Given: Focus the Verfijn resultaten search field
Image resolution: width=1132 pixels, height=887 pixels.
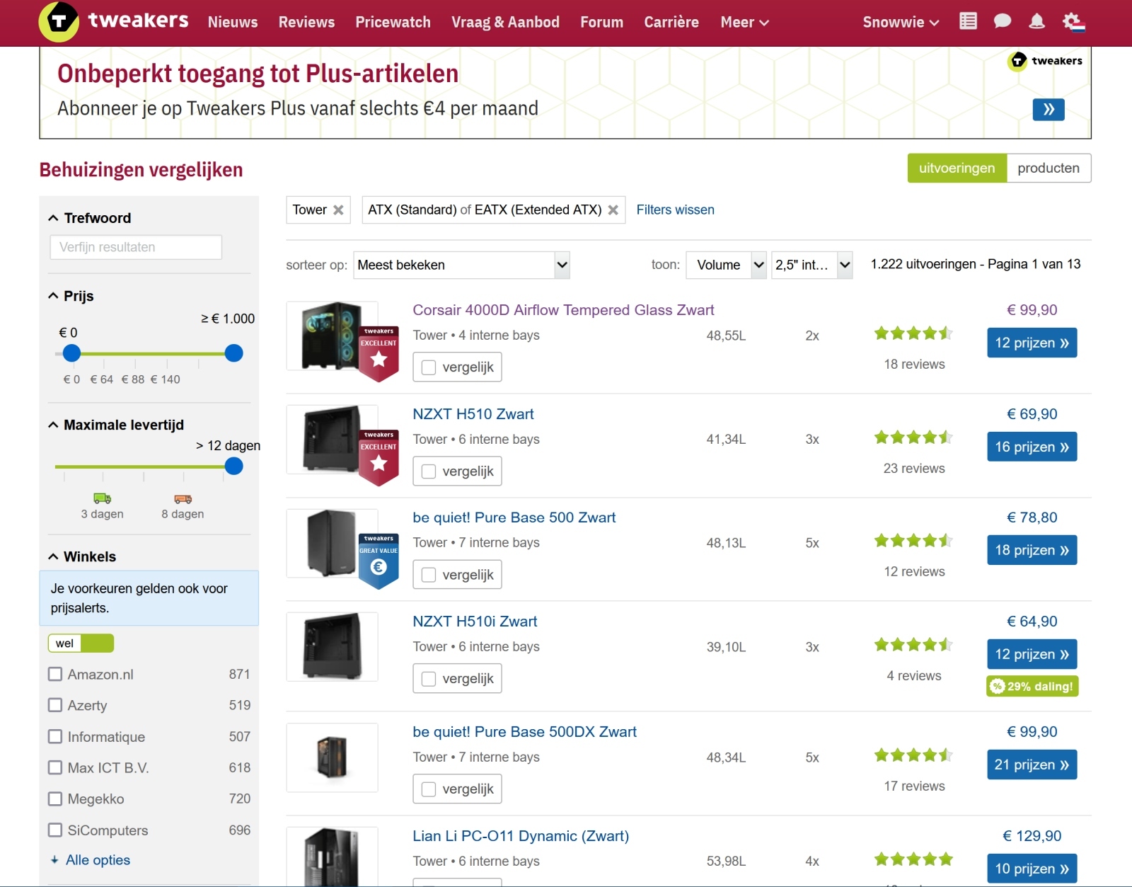Looking at the screenshot, I should tap(136, 247).
